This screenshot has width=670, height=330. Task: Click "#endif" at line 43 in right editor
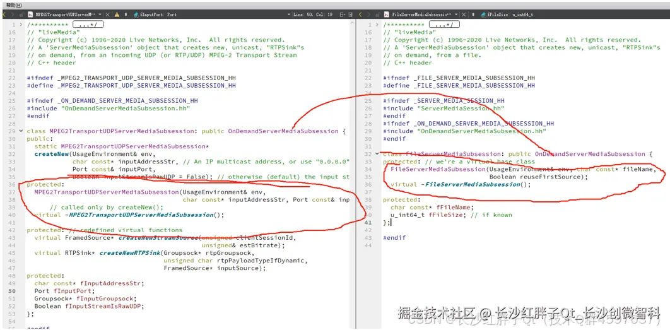click(x=394, y=237)
